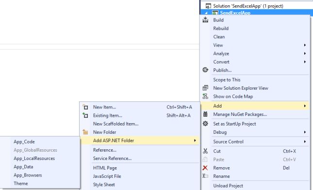
Task: Select the SendExcelApp project name
Action: [235, 13]
